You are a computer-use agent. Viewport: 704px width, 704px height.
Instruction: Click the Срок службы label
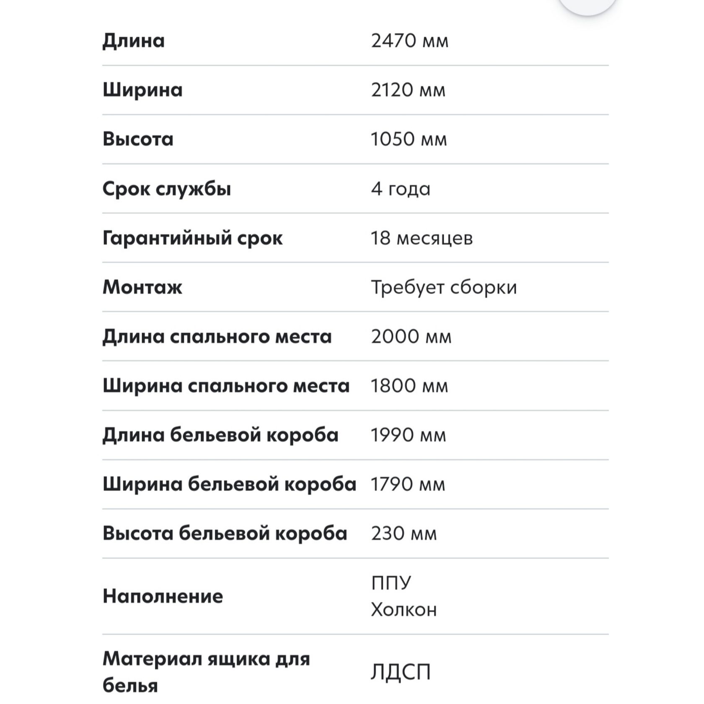(167, 189)
